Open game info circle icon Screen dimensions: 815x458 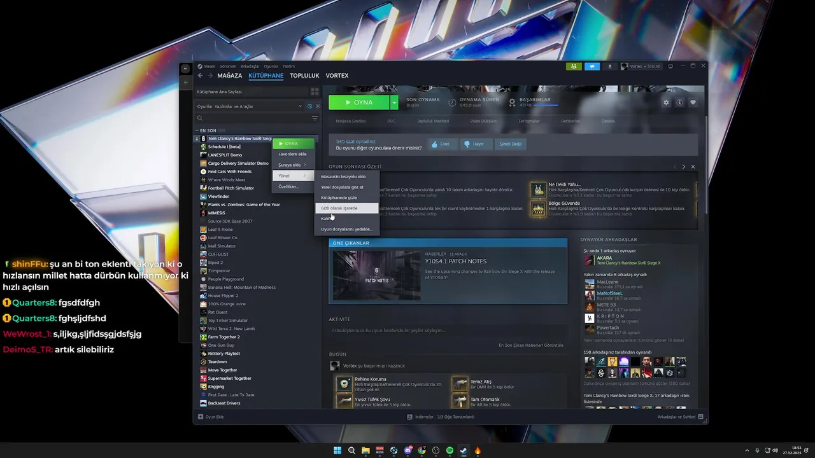pyautogui.click(x=680, y=102)
